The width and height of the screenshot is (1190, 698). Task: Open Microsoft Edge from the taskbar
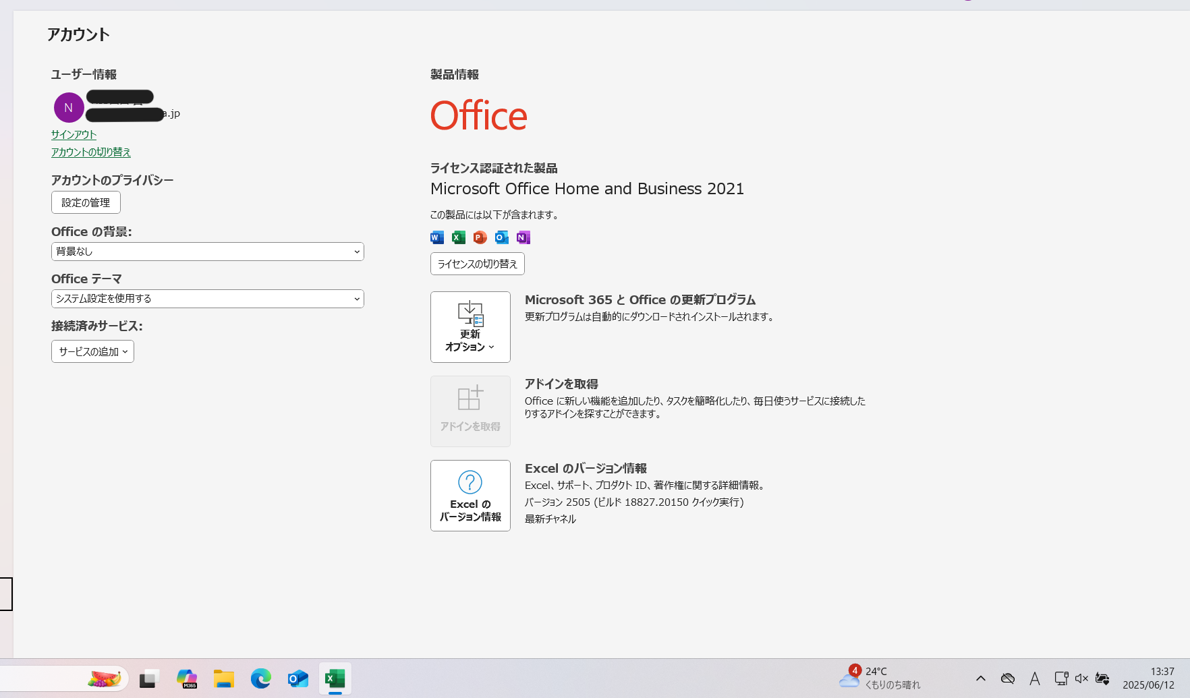tap(261, 678)
